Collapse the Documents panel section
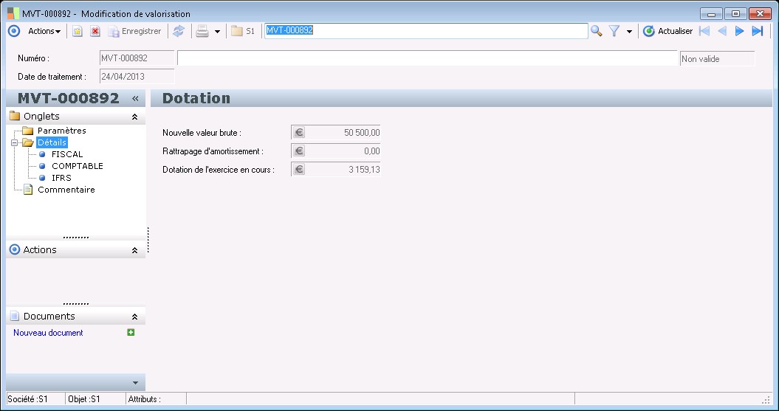779x411 pixels. (134, 317)
